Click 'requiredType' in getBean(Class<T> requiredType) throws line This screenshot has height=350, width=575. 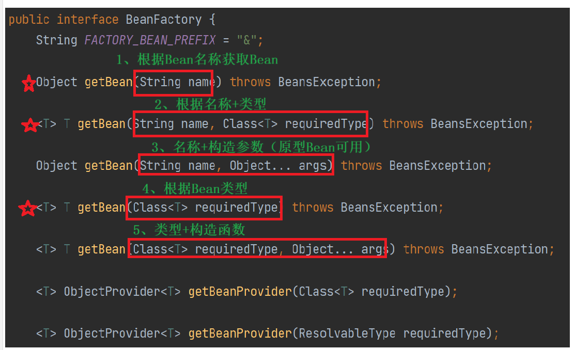(x=237, y=208)
